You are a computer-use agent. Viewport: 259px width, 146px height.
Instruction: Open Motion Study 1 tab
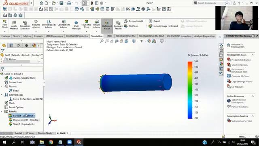coord(46,133)
